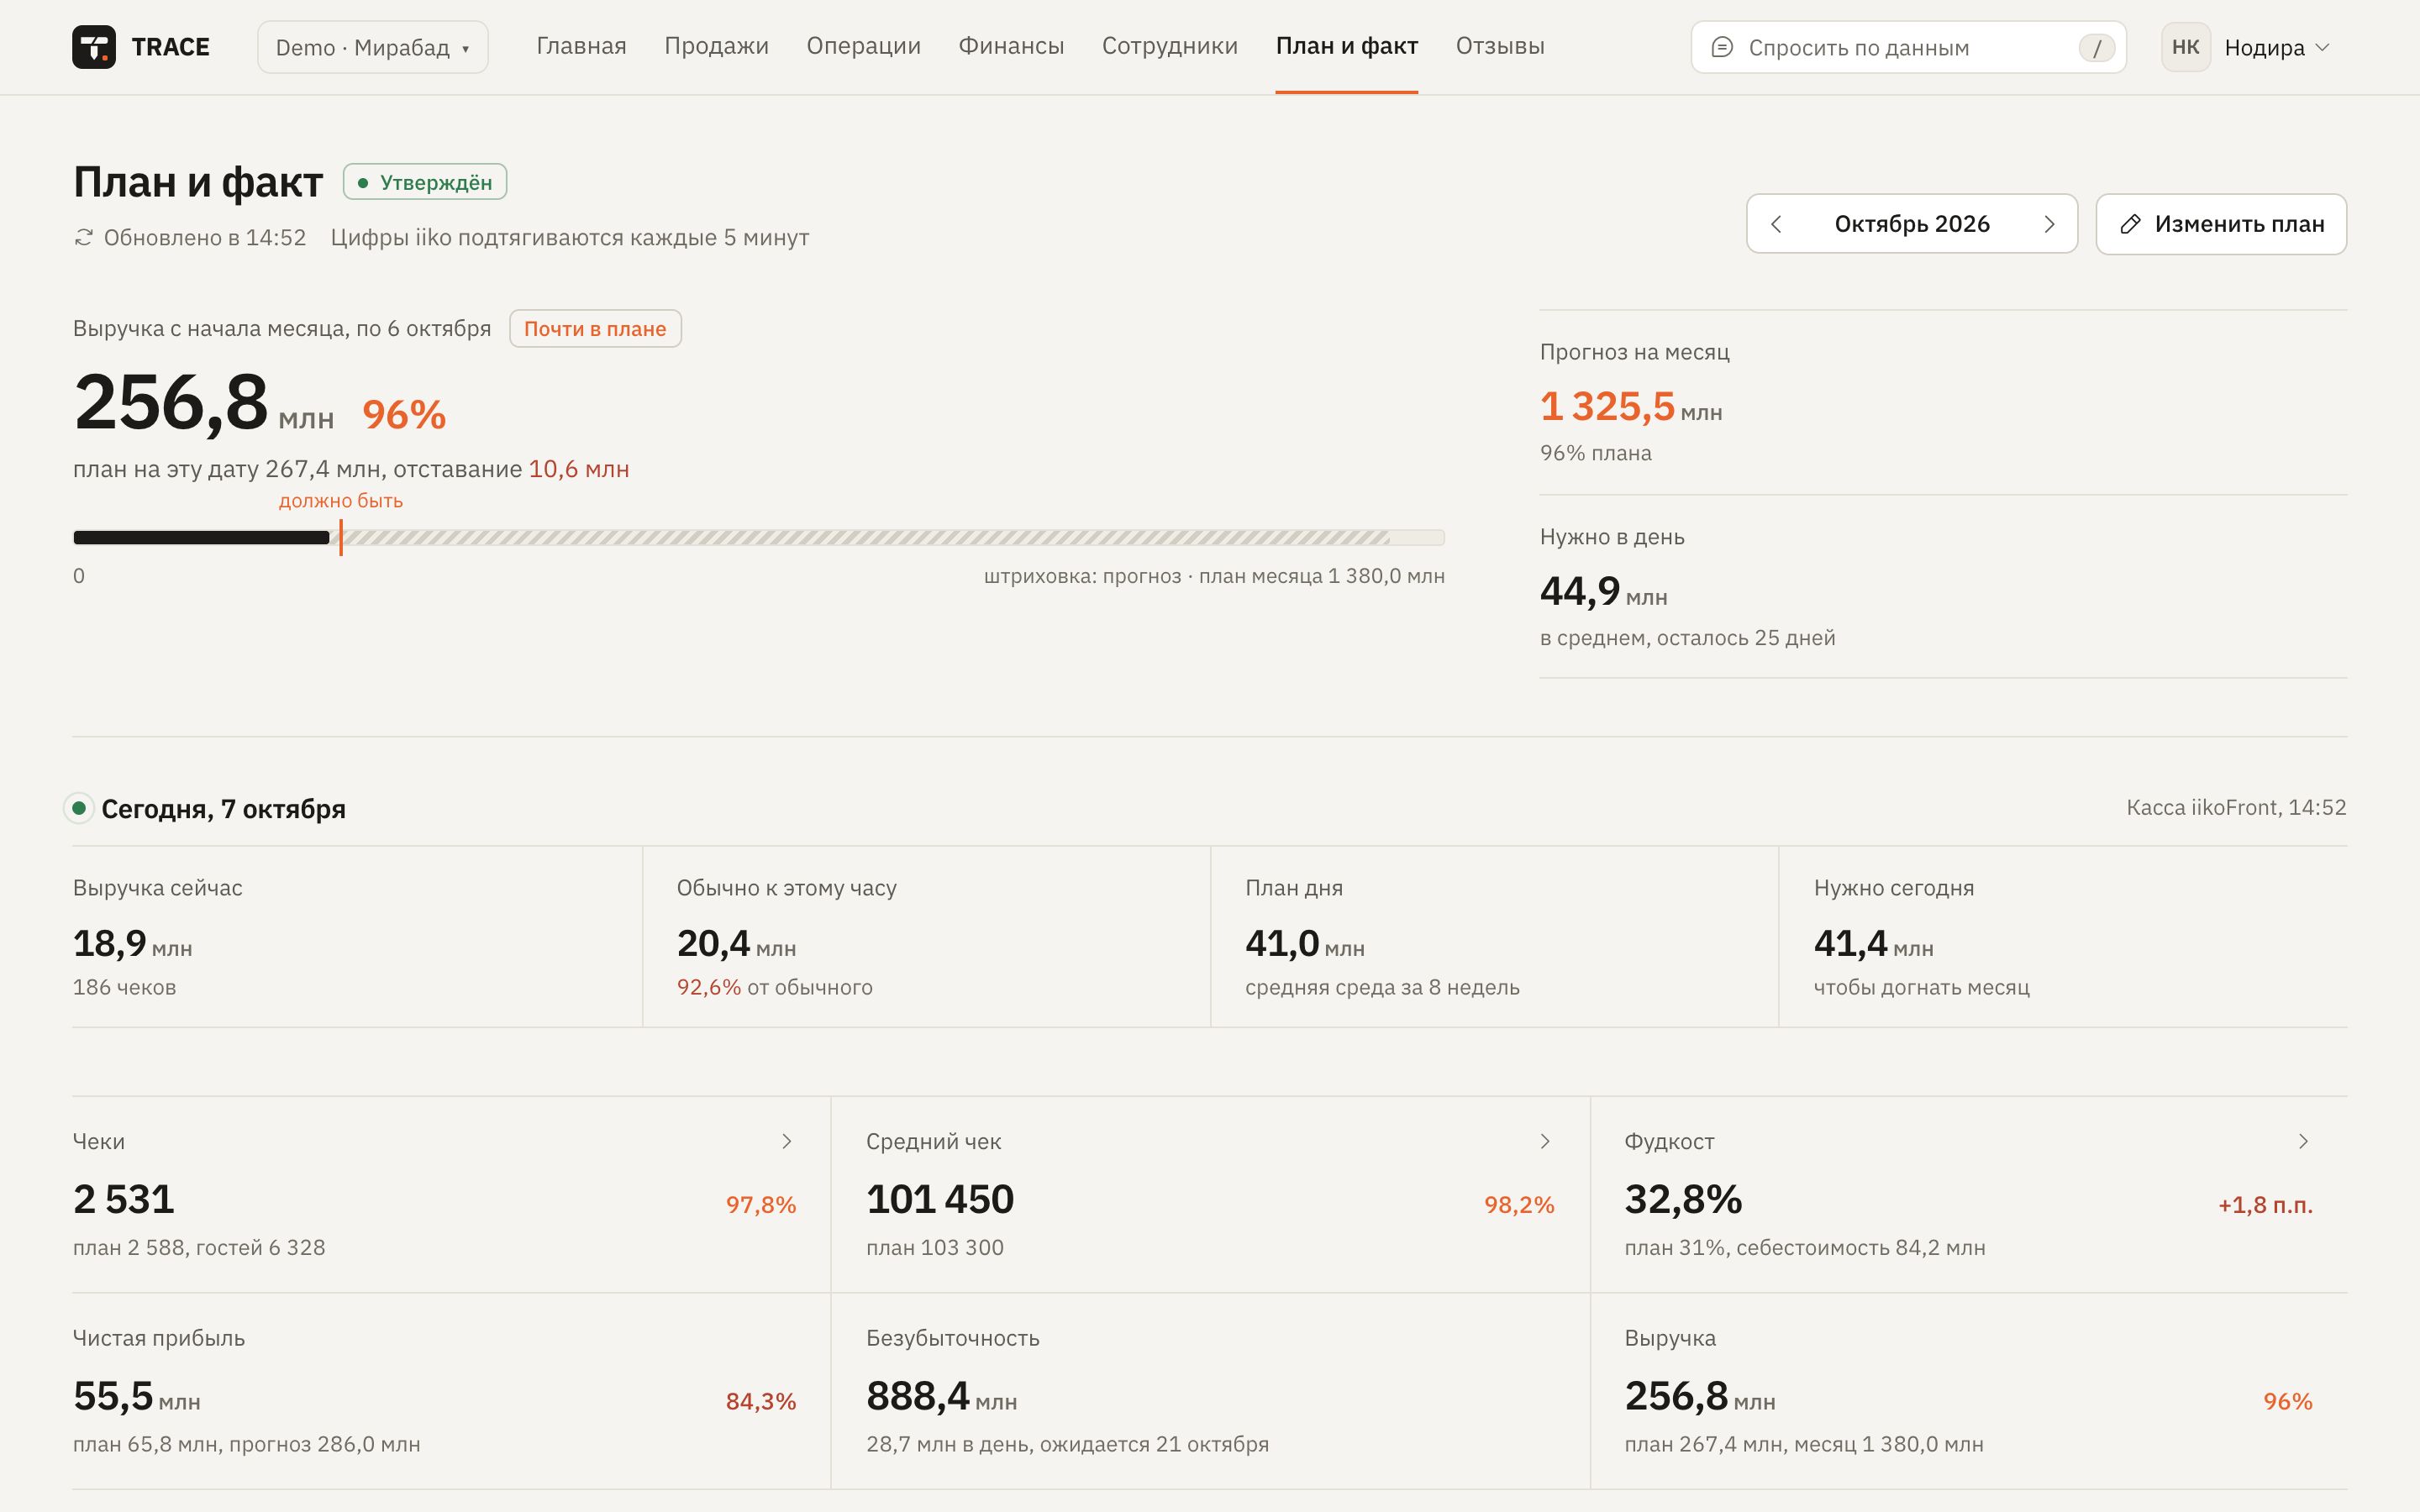Click the Почти в плане badge

(x=595, y=329)
